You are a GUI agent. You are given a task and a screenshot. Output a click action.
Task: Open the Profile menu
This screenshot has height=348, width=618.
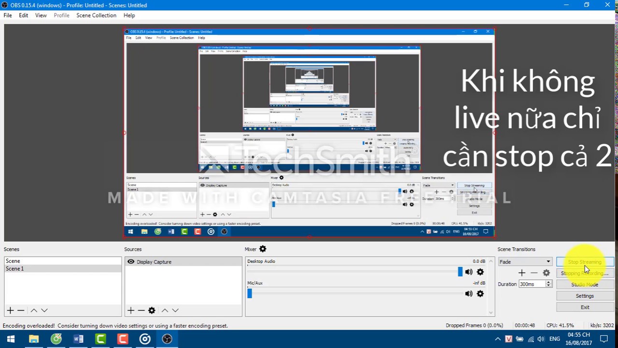[x=61, y=15]
